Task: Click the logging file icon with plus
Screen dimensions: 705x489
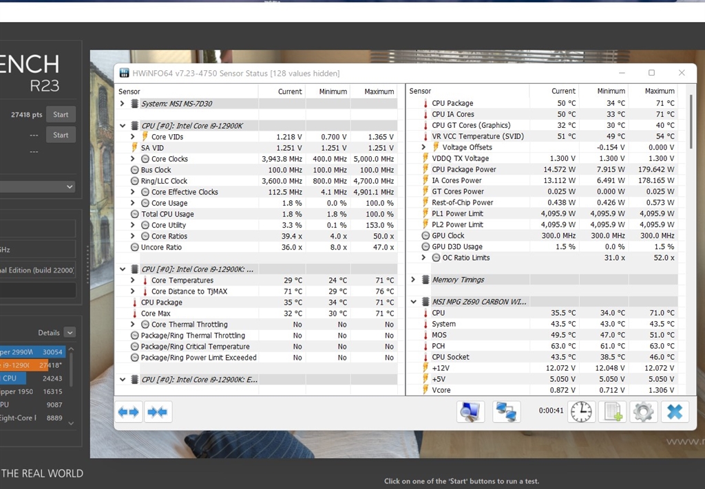Action: (612, 412)
